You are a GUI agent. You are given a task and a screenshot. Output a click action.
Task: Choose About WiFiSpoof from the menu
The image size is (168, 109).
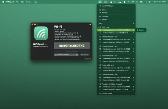[x=116, y=6]
